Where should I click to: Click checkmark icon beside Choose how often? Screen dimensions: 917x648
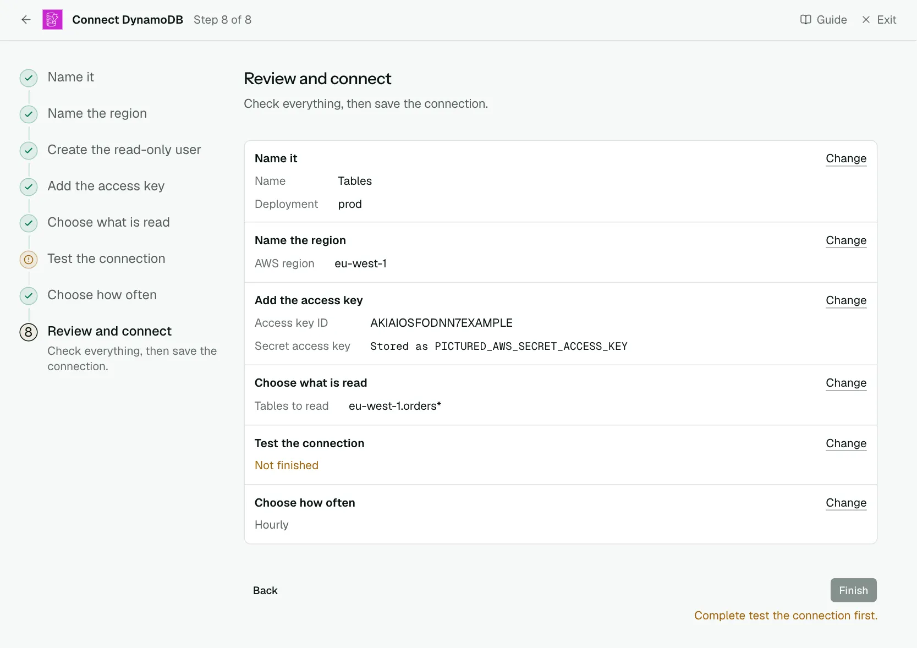click(x=29, y=296)
